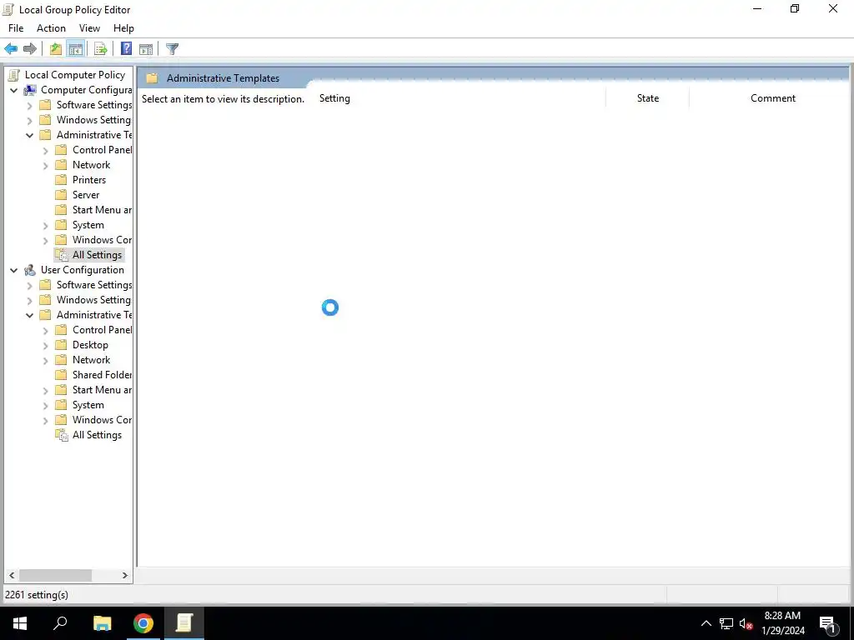Select the Local Computer Policy root node
The image size is (854, 640).
point(75,75)
